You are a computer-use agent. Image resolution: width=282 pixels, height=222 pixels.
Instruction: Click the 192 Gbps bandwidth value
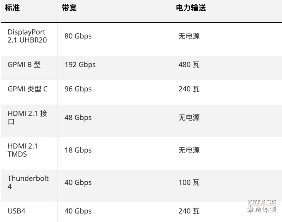coord(80,65)
